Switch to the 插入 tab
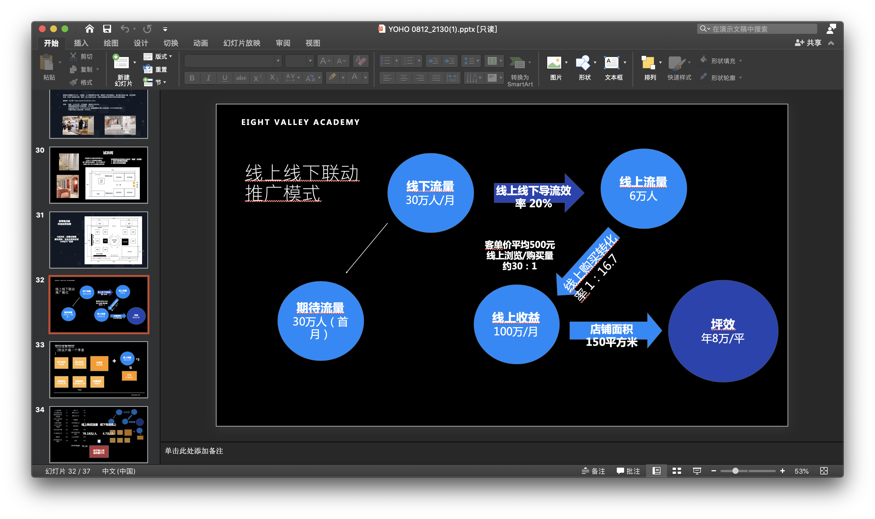The image size is (875, 519). [81, 43]
